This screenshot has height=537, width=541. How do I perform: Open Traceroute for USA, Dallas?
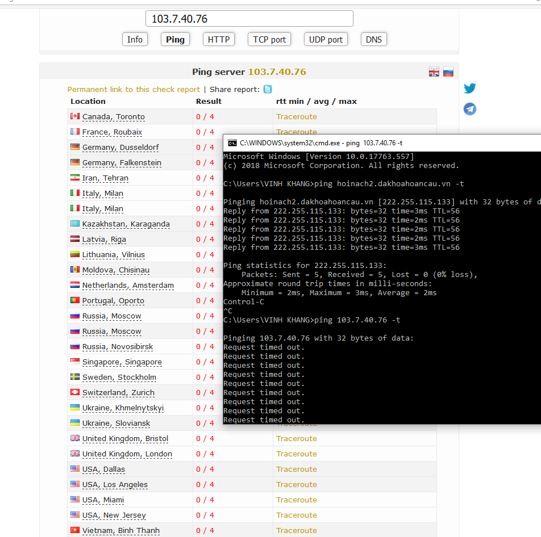click(297, 469)
